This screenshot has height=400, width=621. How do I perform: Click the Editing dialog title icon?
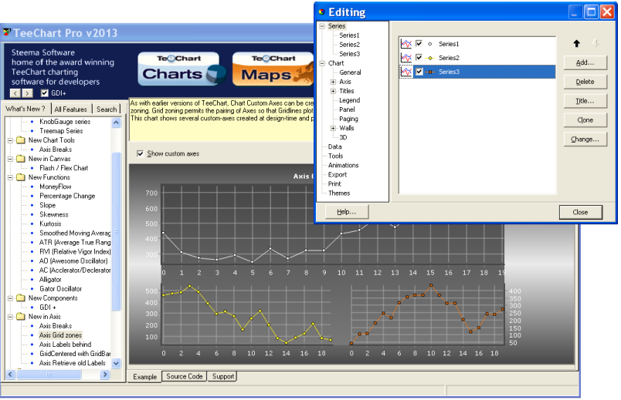(321, 12)
